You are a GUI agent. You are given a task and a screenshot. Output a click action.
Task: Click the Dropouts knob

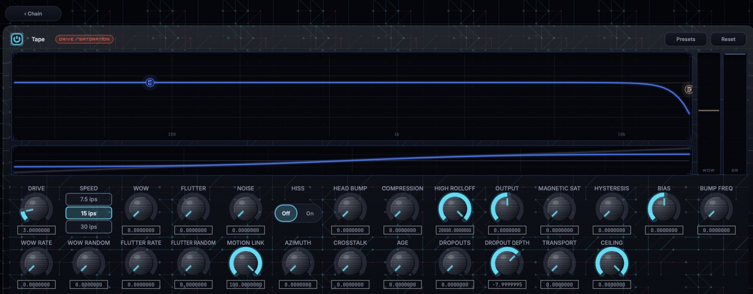coord(455,263)
